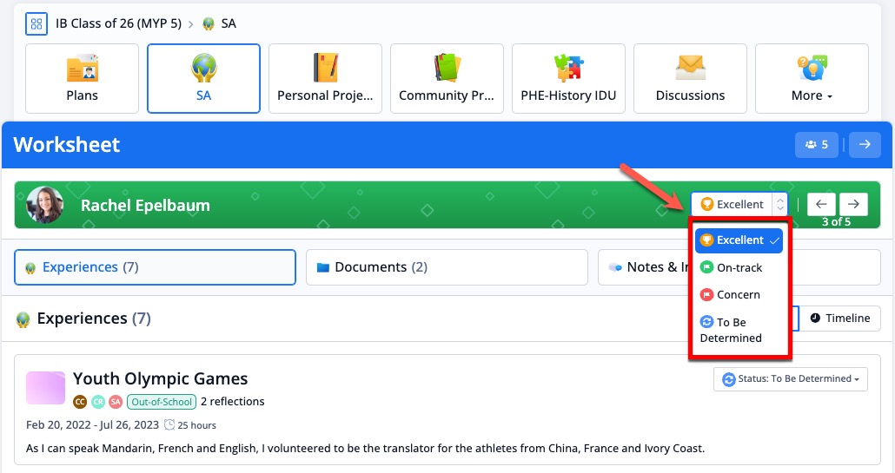Switch to the Documents (2) tab
This screenshot has width=895, height=473.
(447, 267)
